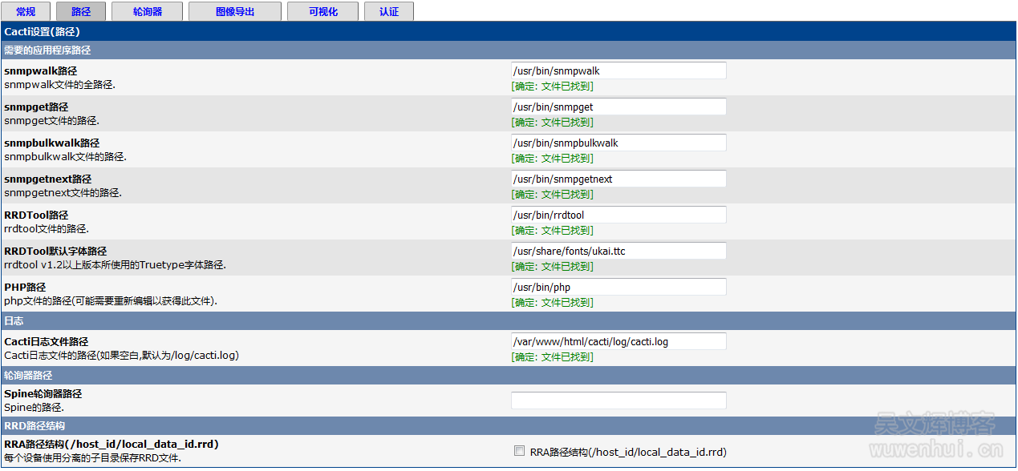Click the snmpgetnext path input field

(x=618, y=179)
